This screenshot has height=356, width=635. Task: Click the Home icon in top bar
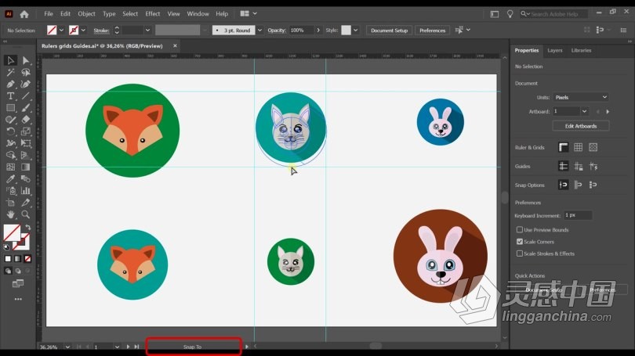pyautogui.click(x=24, y=14)
